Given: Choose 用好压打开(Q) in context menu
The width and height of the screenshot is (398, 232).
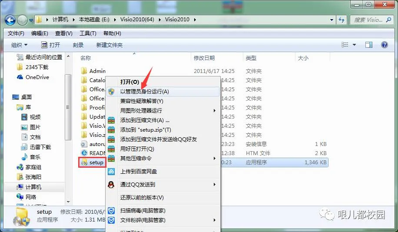Looking at the screenshot, I should [163, 149].
